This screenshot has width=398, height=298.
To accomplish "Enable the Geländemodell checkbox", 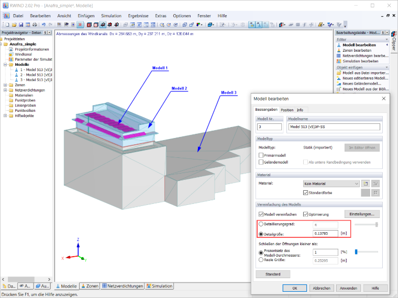I will pyautogui.click(x=261, y=162).
